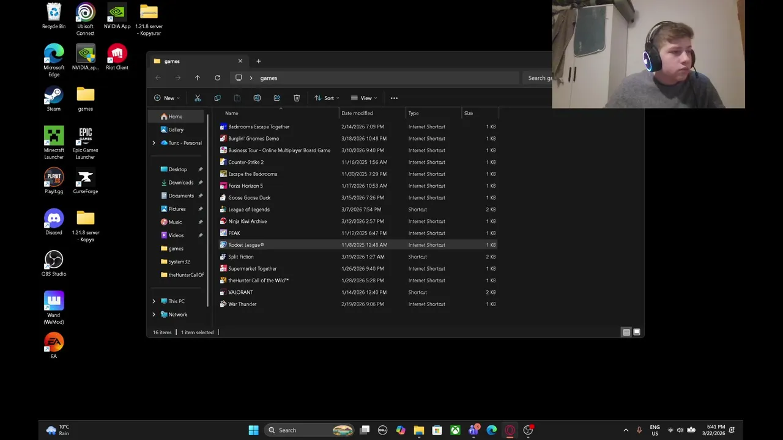This screenshot has height=440, width=783.
Task: Open Videos in navigation pane
Action: [x=177, y=235]
